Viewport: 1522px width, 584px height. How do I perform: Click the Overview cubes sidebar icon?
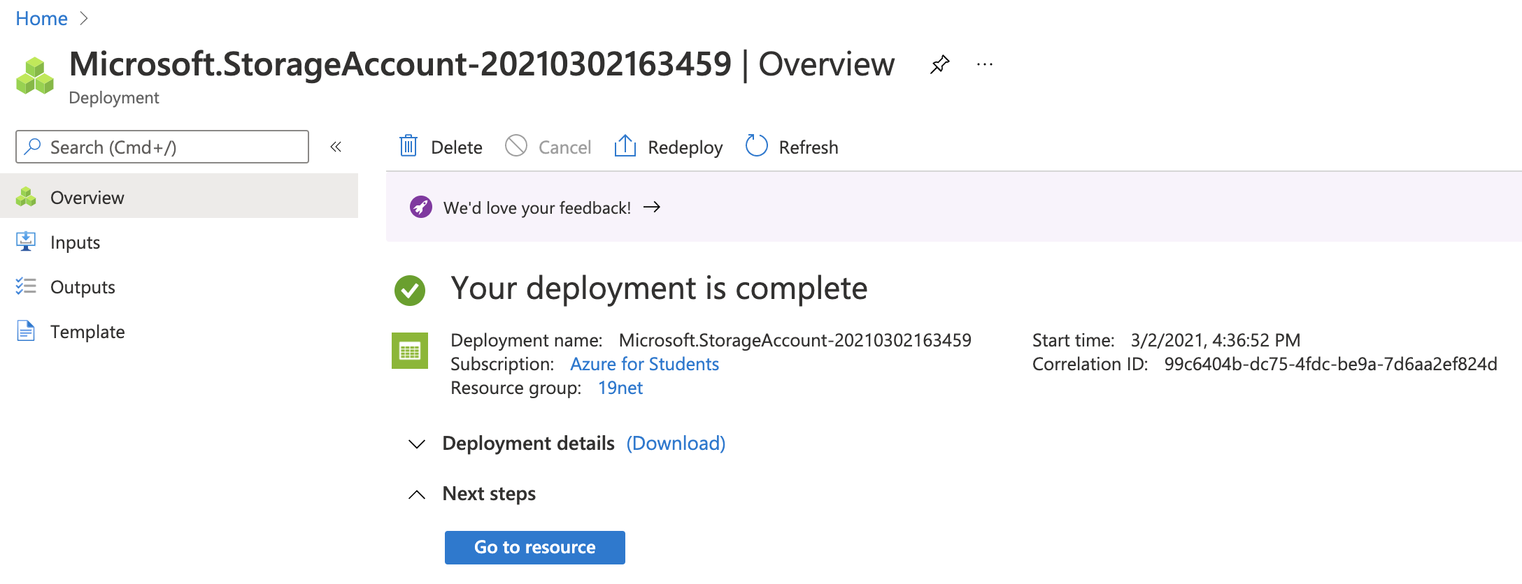26,197
